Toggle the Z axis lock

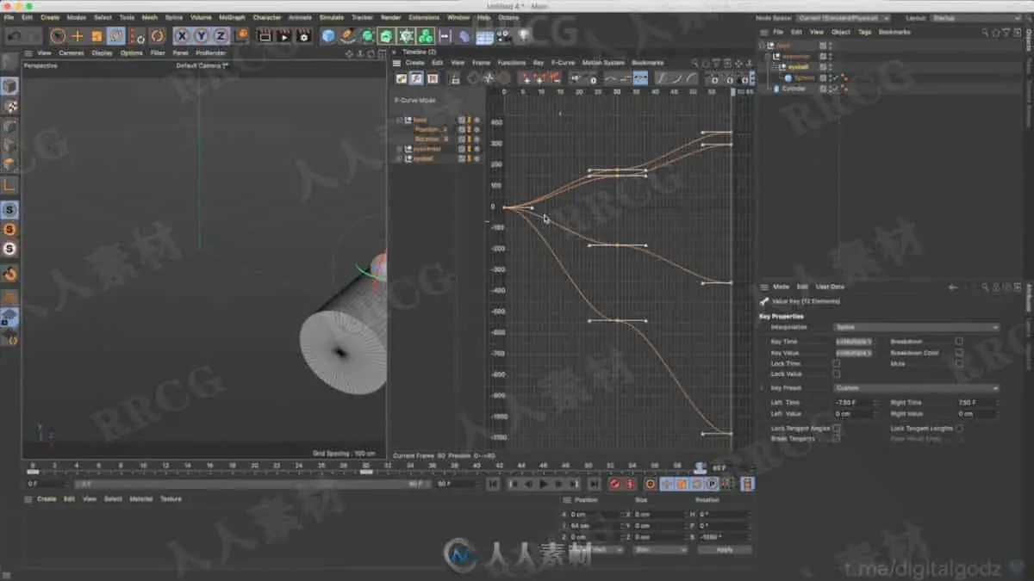pyautogui.click(x=221, y=36)
